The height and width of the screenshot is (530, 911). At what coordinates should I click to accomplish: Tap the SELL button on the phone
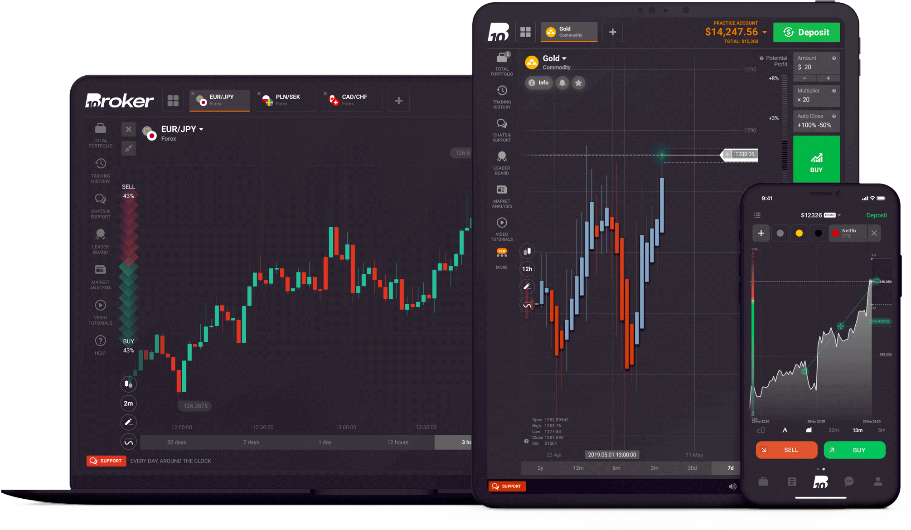pos(786,450)
